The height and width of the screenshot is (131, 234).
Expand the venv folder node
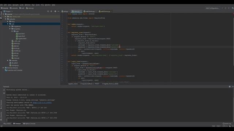click(x=5, y=17)
